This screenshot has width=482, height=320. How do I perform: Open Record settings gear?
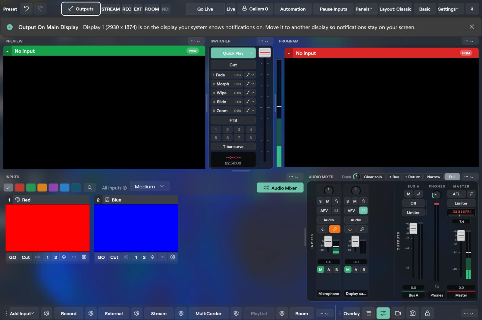(91, 313)
